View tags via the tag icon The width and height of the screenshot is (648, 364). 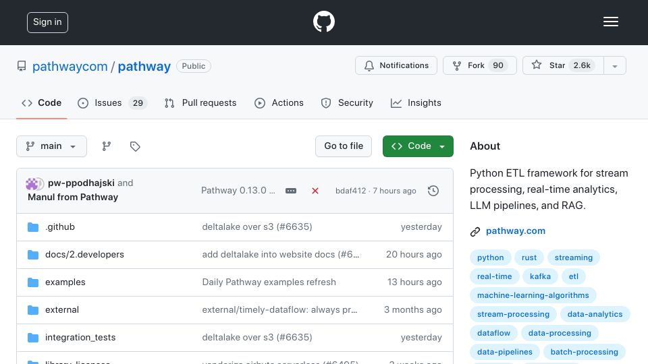click(x=135, y=146)
